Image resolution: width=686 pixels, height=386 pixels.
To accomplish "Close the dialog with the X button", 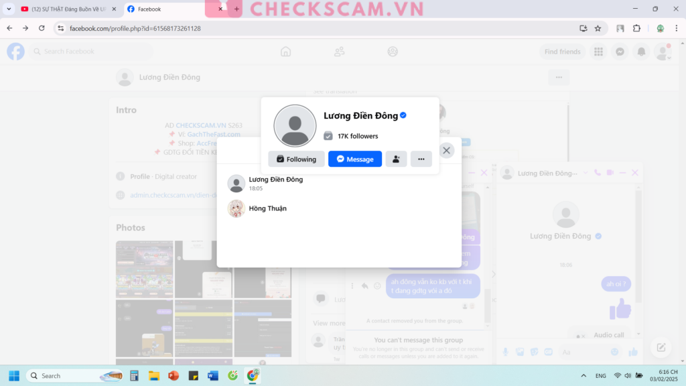I will click(447, 150).
